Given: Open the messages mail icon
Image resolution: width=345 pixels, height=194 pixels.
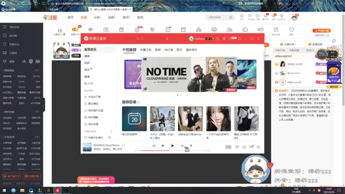Looking at the screenshot, I should click(230, 38).
